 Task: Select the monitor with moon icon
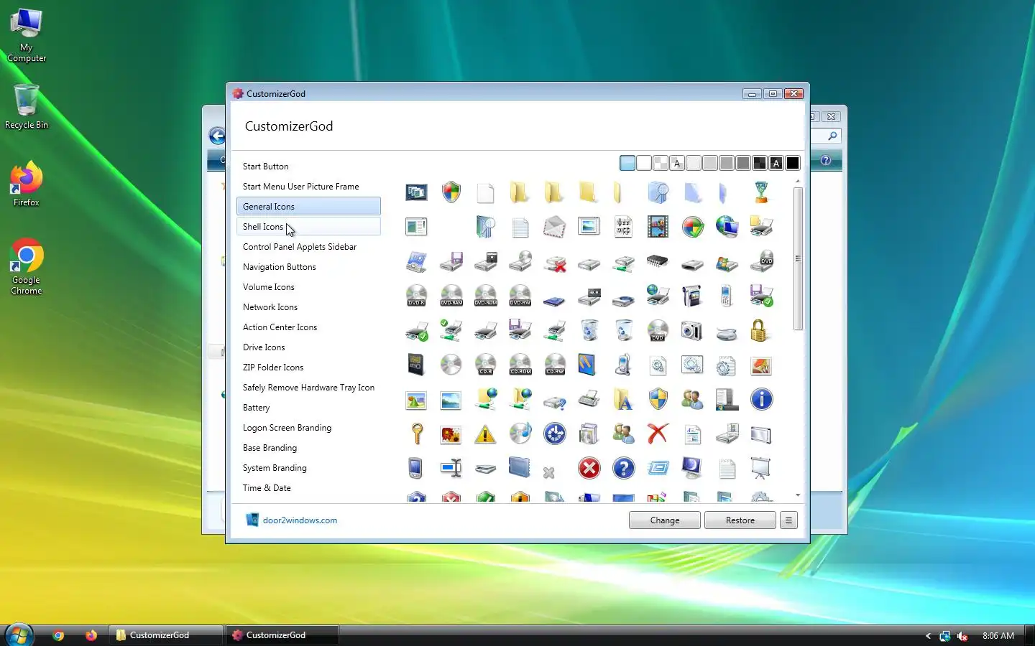[x=692, y=468]
